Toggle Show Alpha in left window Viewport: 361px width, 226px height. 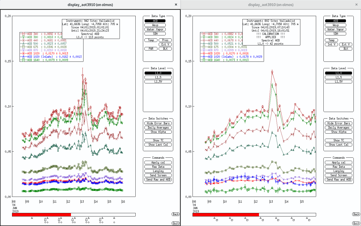click(158, 132)
